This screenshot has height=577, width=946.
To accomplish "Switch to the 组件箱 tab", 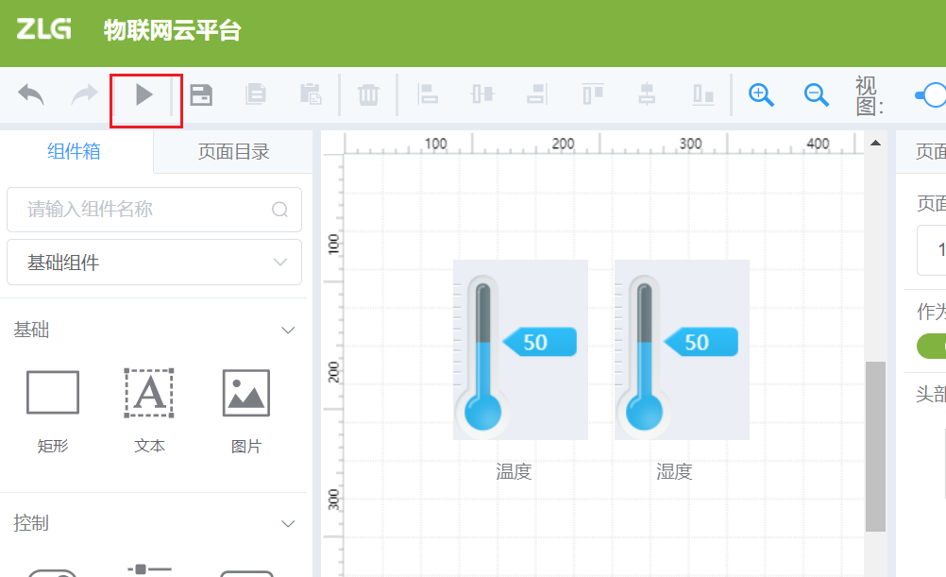I will 74,151.
